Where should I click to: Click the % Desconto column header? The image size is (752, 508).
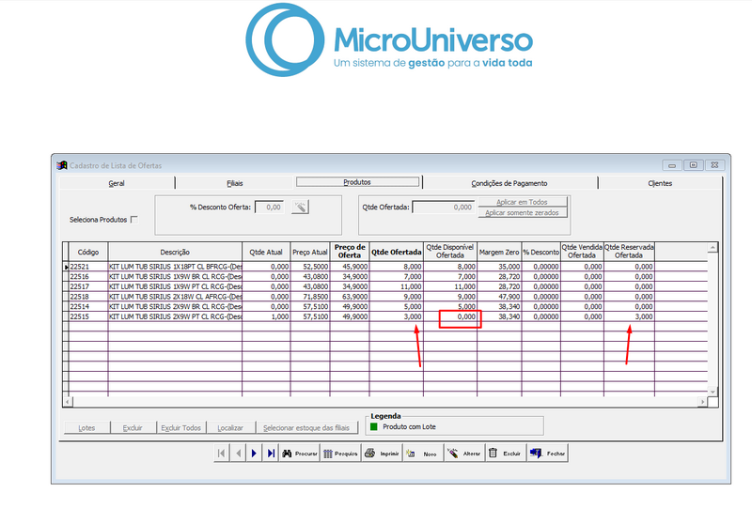click(541, 252)
